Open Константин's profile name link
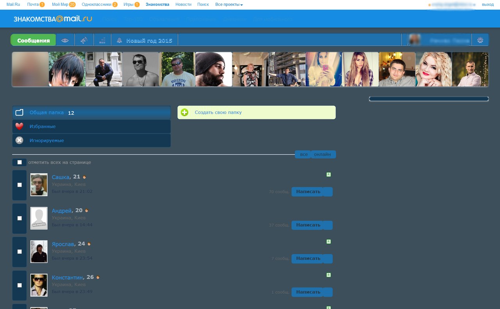Viewport: 500px width, 309px height. pos(68,278)
